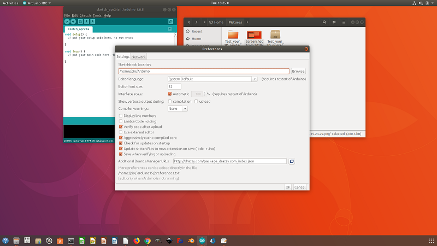437x246 pixels.
Task: Click the Pictures breadcrumb in Files
Action: pyautogui.click(x=235, y=22)
